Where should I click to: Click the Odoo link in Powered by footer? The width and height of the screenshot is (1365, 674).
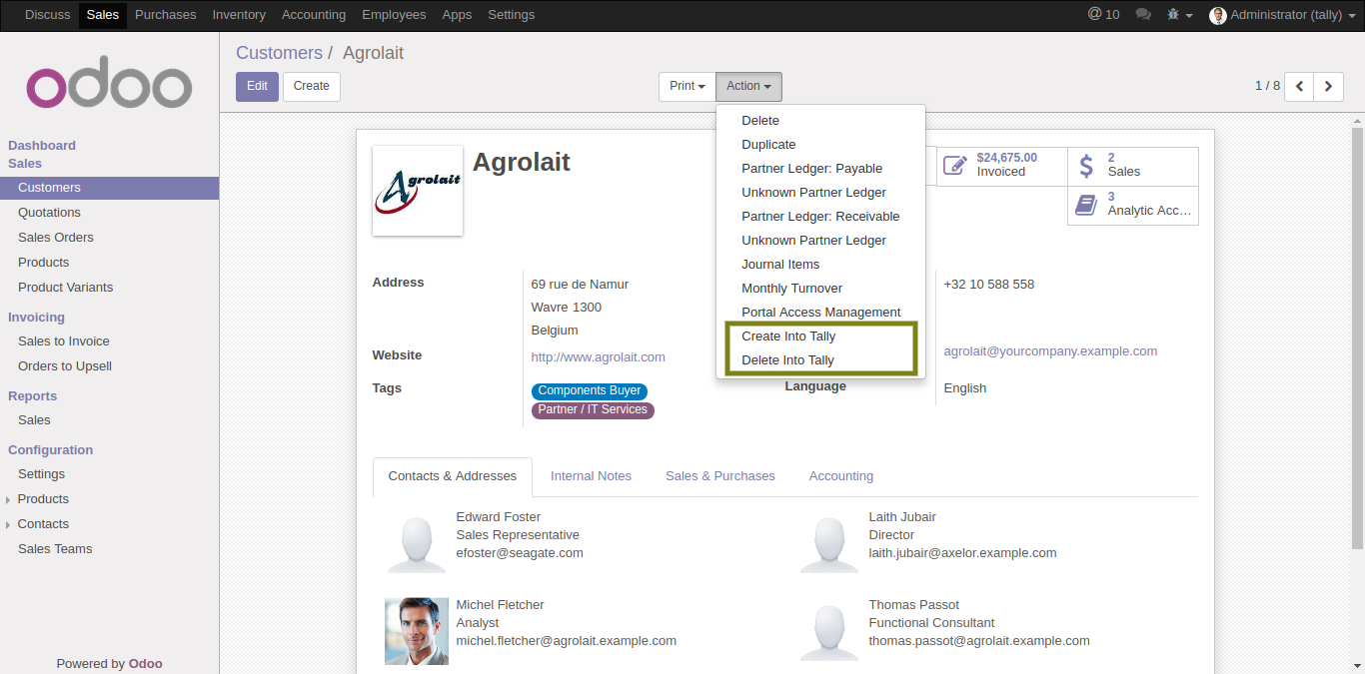(x=145, y=664)
